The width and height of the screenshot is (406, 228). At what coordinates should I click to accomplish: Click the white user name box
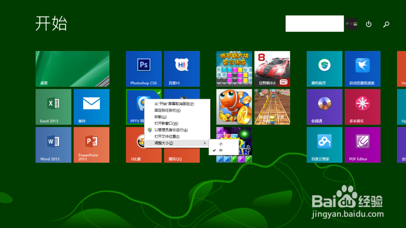tap(315, 24)
